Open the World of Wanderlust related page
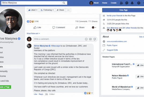Viewport: 144px width, 97px height. click(121, 87)
